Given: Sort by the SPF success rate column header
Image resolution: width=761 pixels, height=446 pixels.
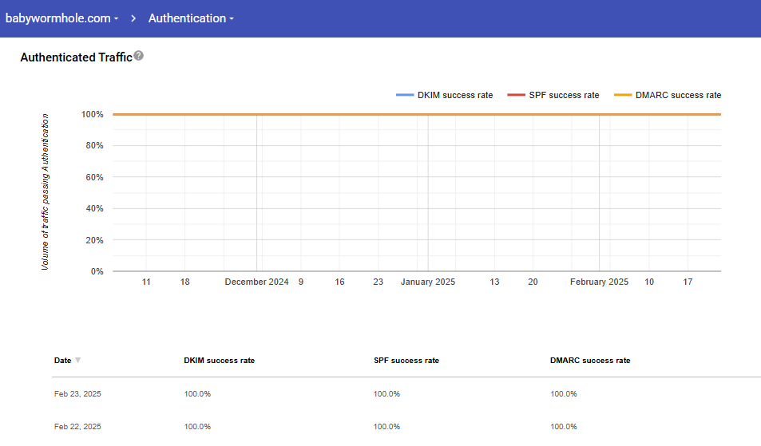Looking at the screenshot, I should click(406, 361).
